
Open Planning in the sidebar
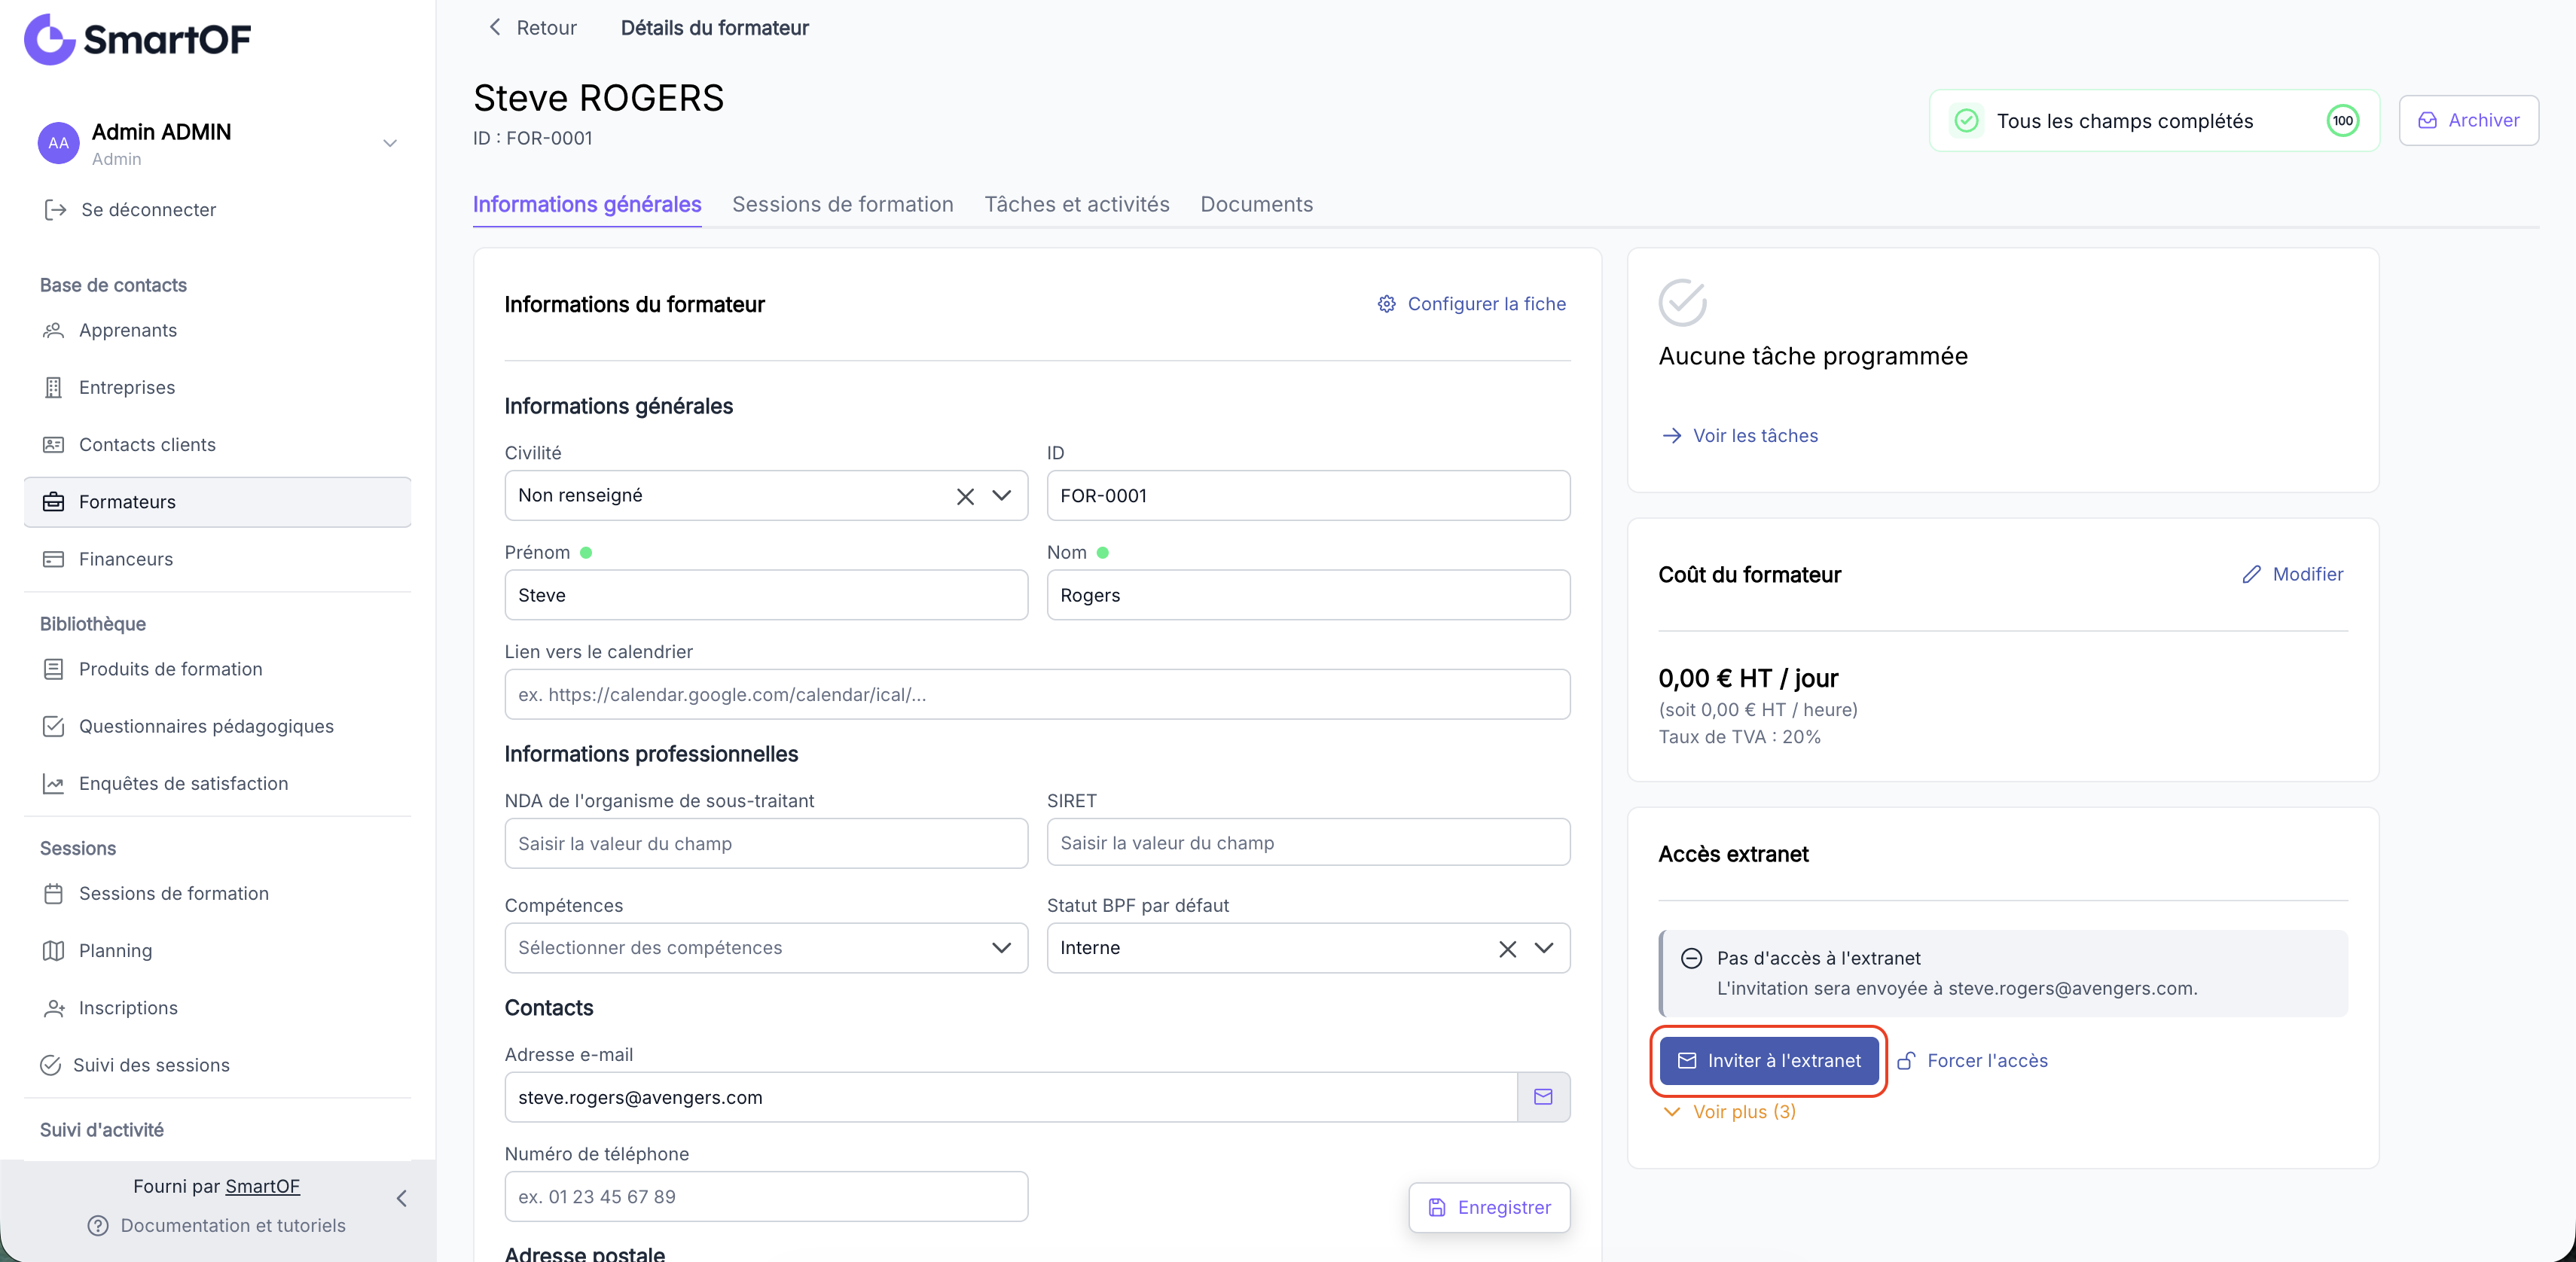click(x=217, y=950)
